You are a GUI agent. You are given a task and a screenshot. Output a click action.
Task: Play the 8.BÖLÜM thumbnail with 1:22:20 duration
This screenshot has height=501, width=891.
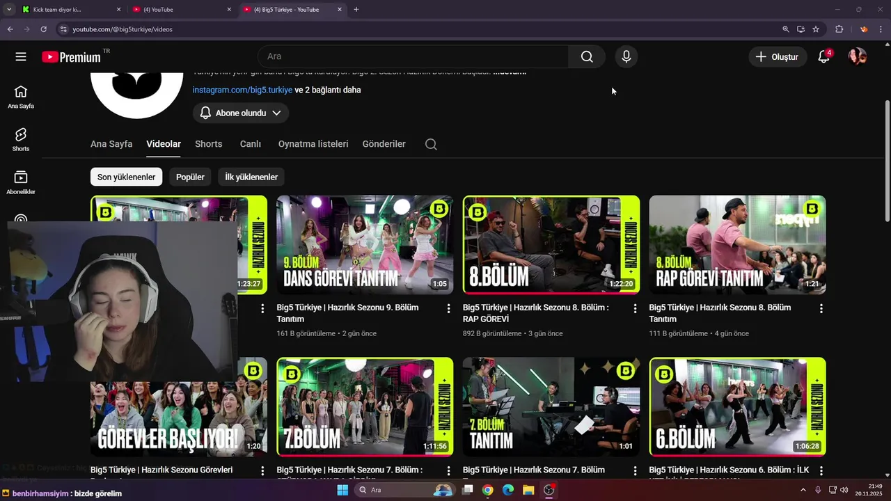[x=551, y=245]
